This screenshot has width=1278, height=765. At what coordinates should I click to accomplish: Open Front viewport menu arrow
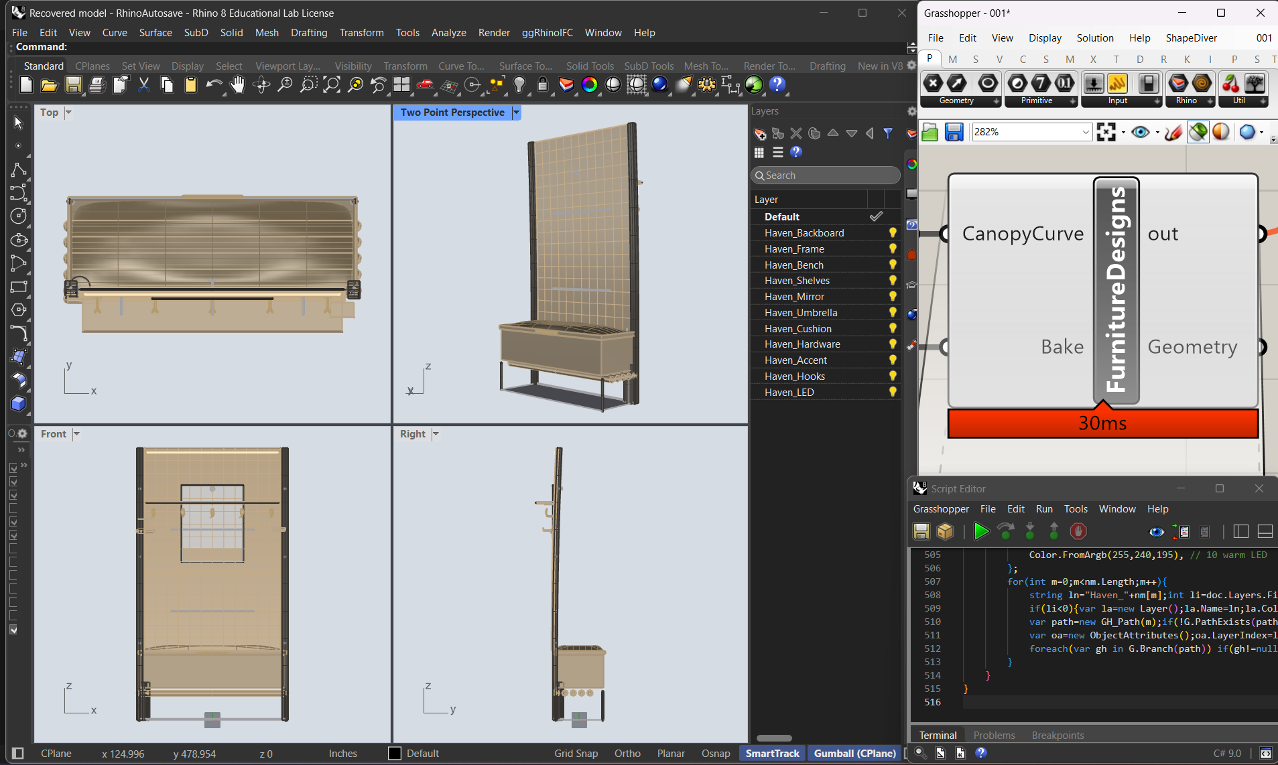pos(76,434)
